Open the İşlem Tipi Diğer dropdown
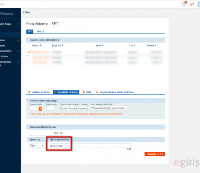The height and width of the screenshot is (173, 200). [36, 145]
